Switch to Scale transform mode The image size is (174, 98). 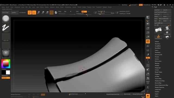tap(43, 13)
